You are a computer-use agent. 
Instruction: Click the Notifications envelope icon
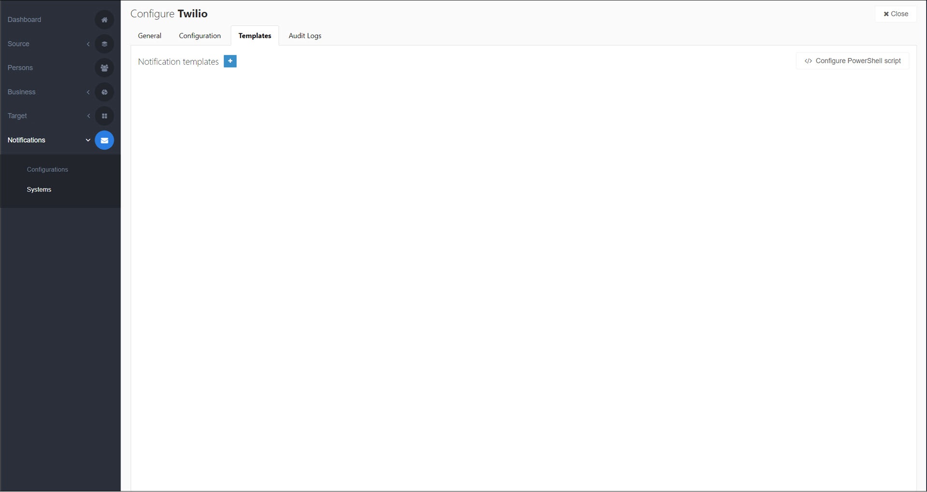click(104, 141)
